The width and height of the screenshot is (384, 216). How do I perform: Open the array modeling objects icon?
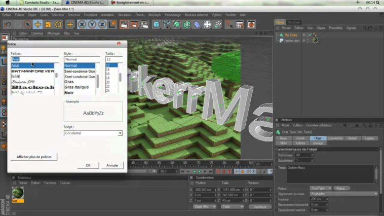click(x=187, y=24)
